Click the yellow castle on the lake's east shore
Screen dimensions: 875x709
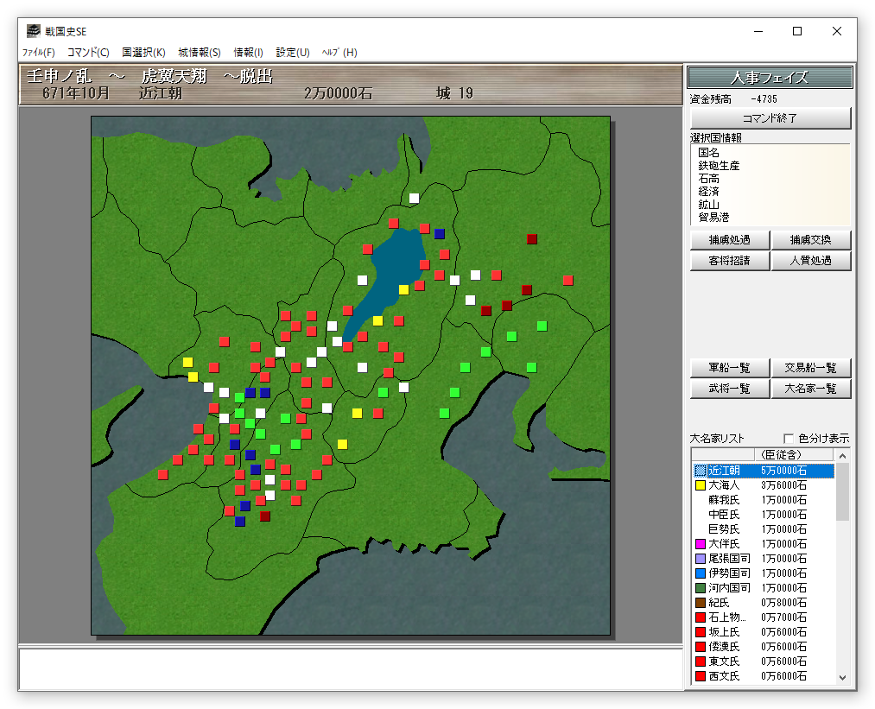tap(403, 289)
